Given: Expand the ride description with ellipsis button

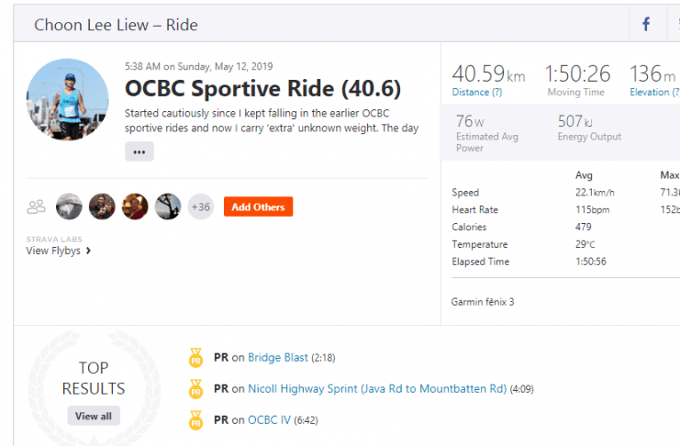Looking at the screenshot, I should click(139, 151).
